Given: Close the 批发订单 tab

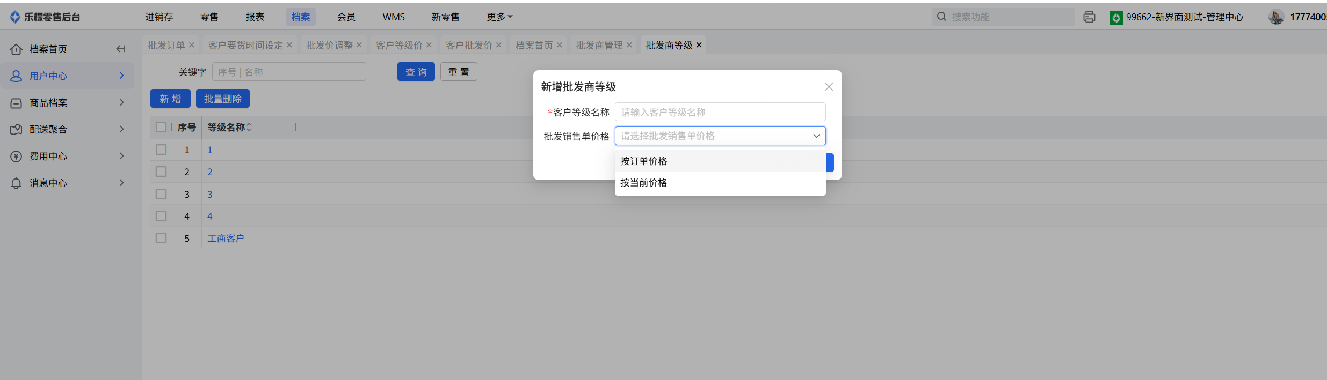Looking at the screenshot, I should (191, 45).
